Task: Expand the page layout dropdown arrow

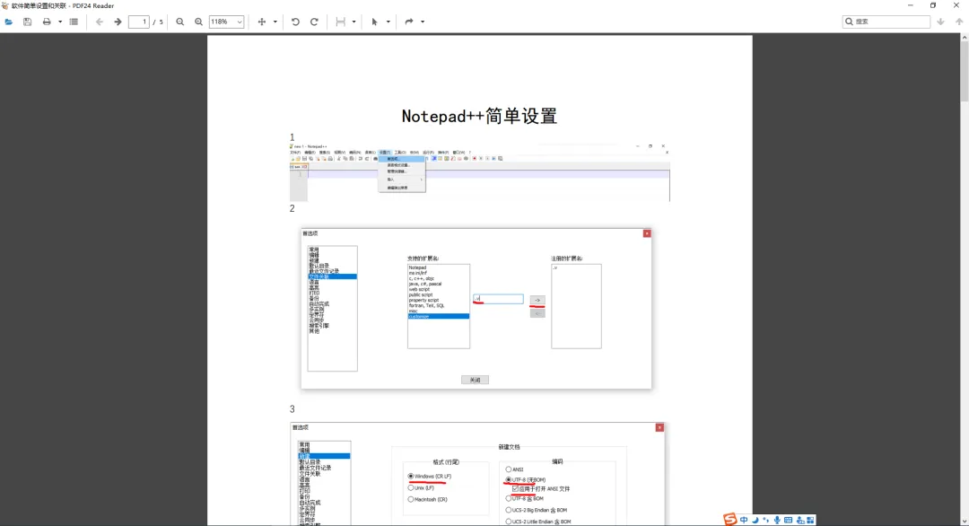Action: [x=354, y=22]
